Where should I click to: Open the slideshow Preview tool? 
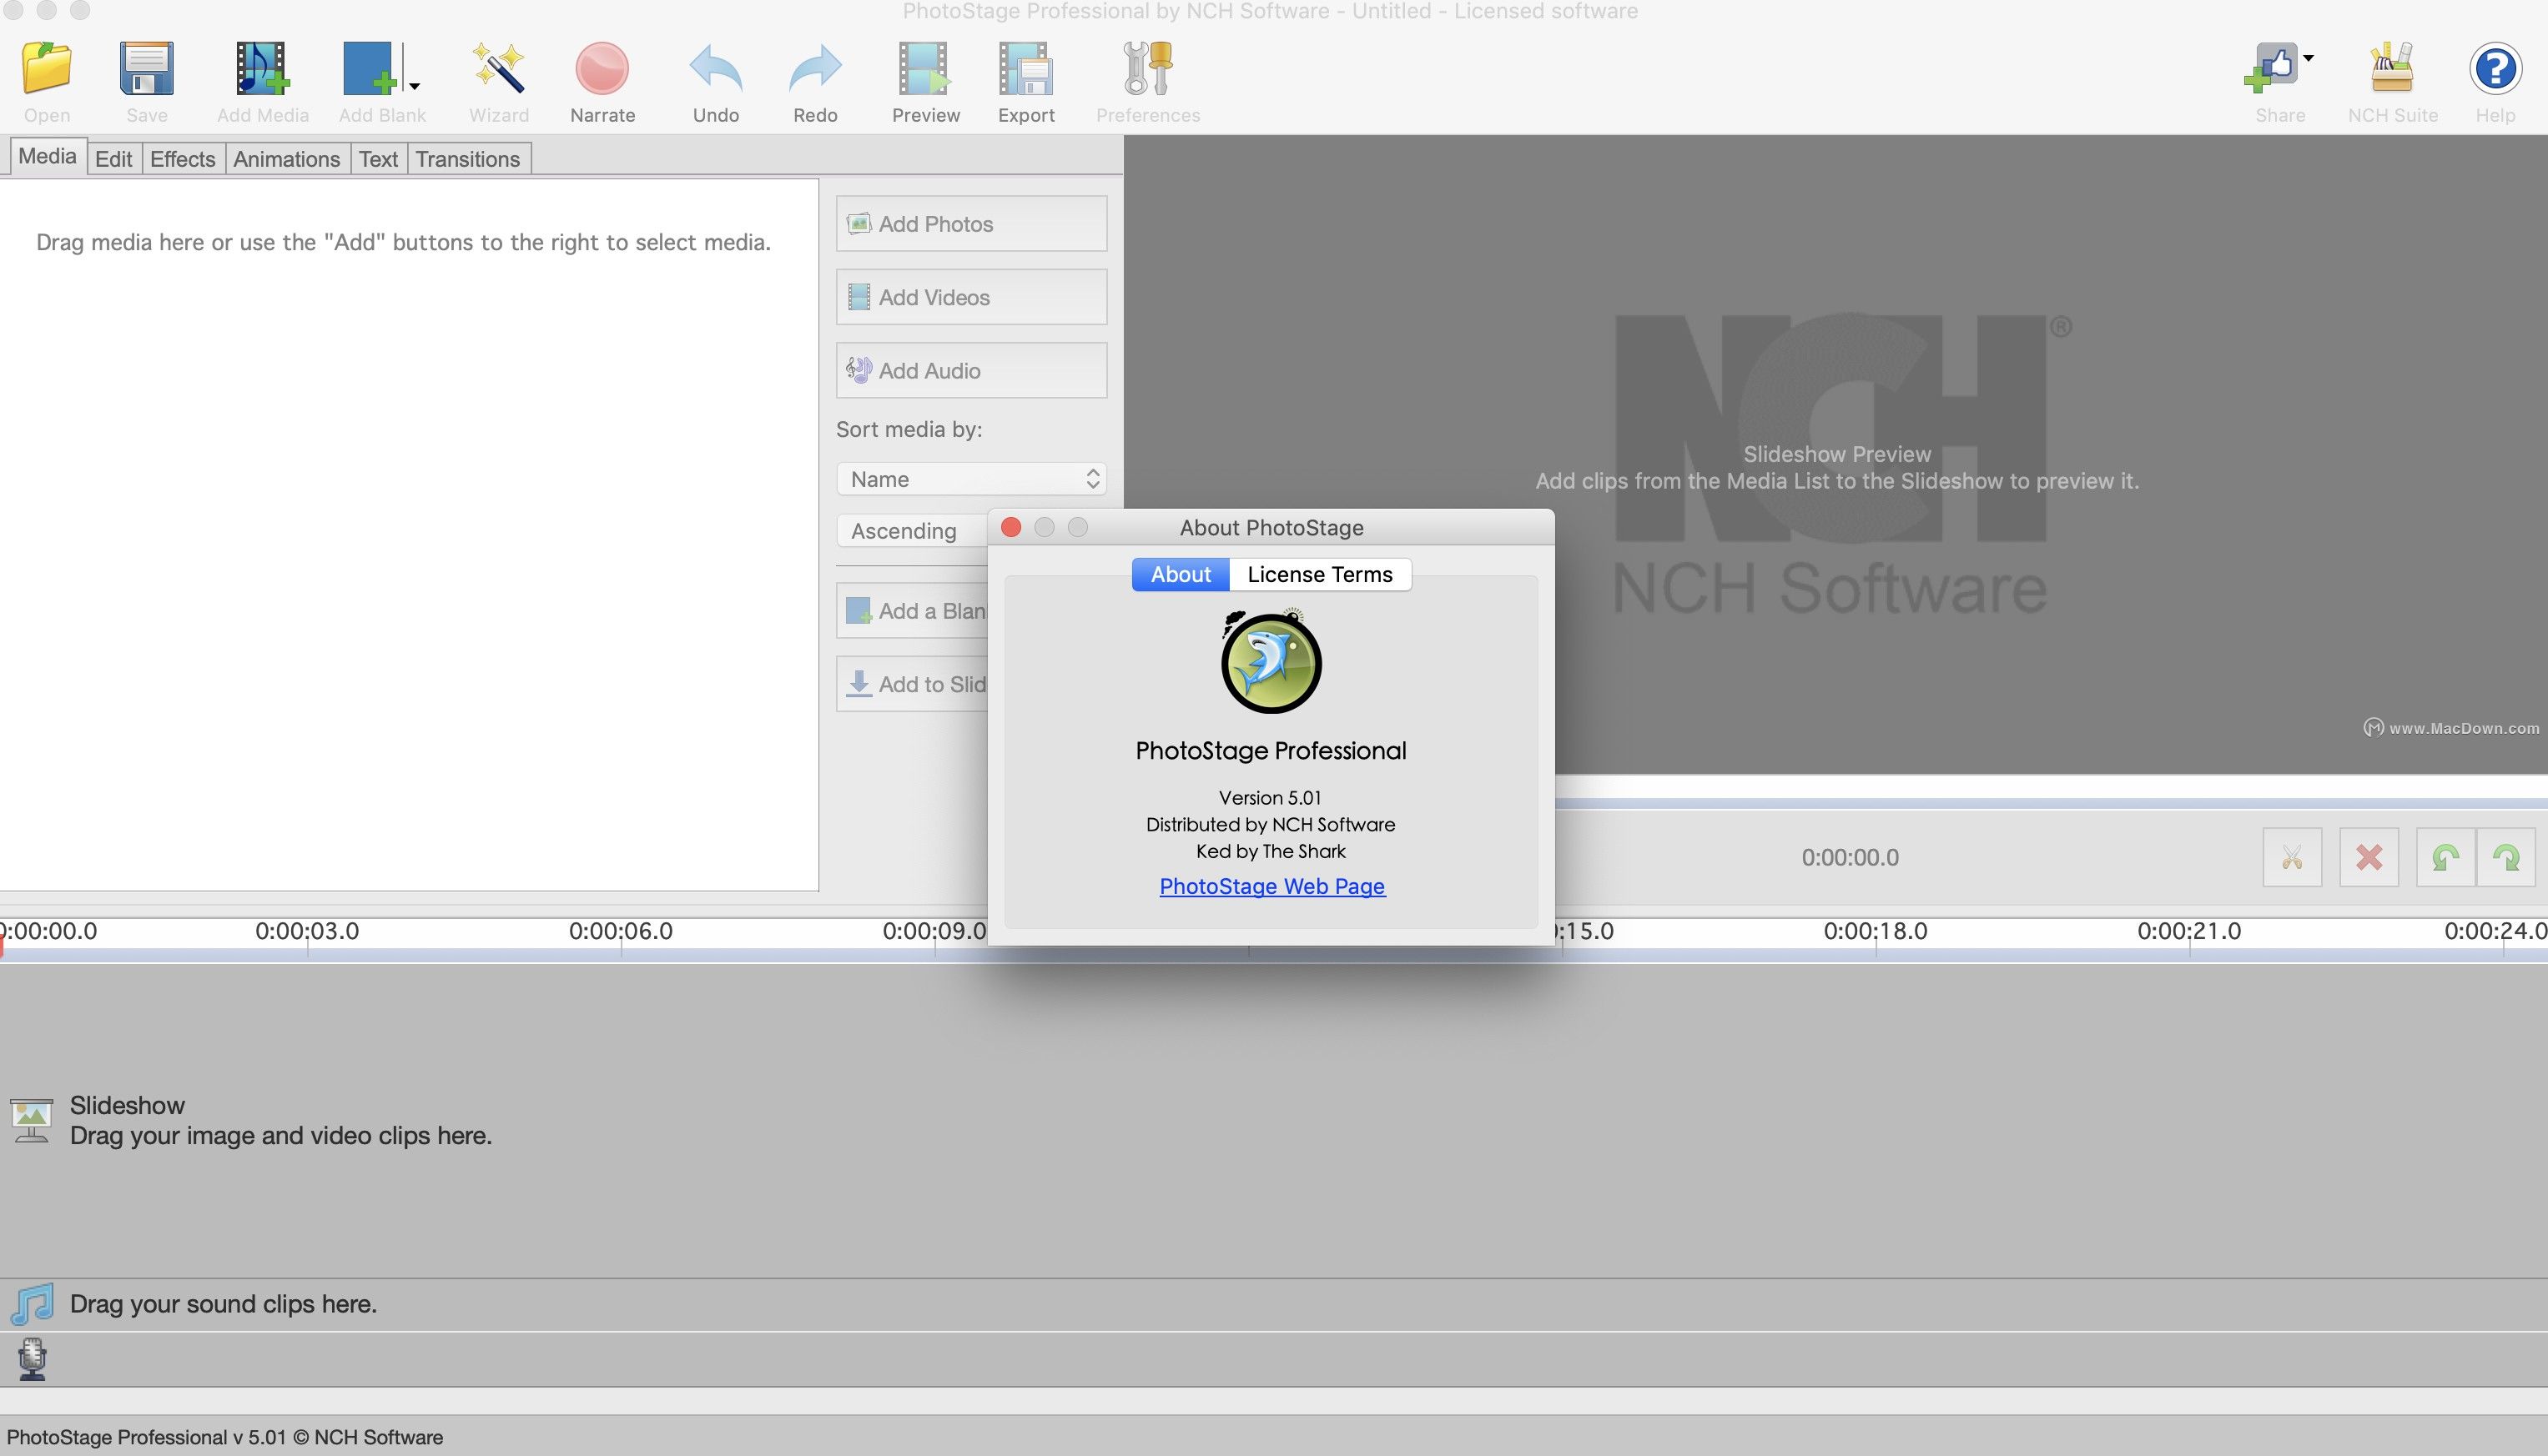[924, 68]
